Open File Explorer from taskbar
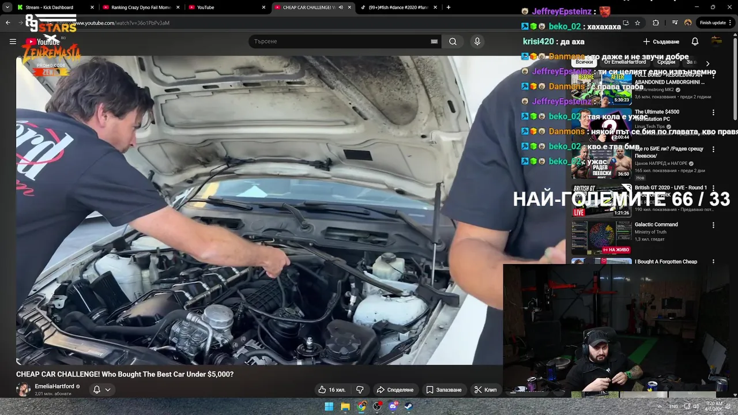 tap(345, 406)
